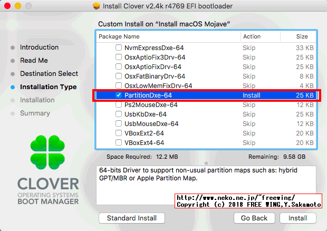This screenshot has width=327, height=231.
Task: Click the Skip action of UsbKbDxe-64
Action: click(x=249, y=114)
